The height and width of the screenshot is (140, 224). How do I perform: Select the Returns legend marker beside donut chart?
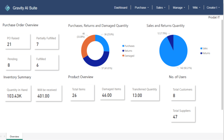click(123, 51)
